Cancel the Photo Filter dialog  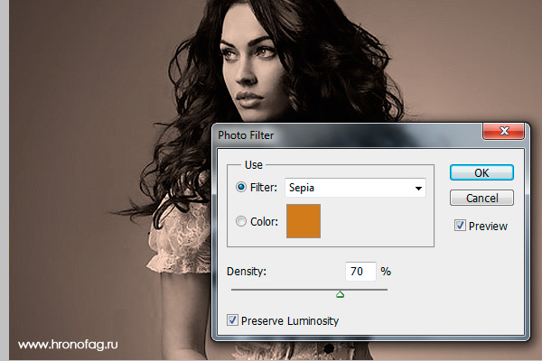click(481, 198)
